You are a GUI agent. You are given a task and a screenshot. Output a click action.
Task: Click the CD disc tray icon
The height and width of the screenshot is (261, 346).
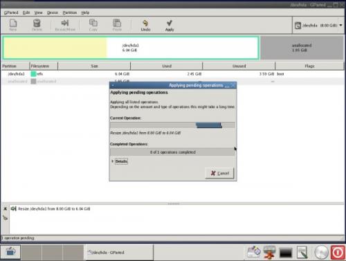pos(321,252)
